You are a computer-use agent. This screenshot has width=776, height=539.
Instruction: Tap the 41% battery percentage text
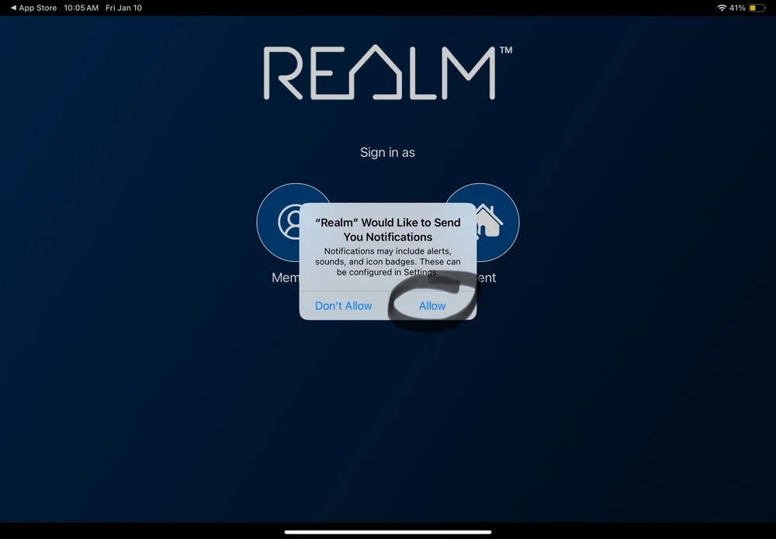coord(737,8)
